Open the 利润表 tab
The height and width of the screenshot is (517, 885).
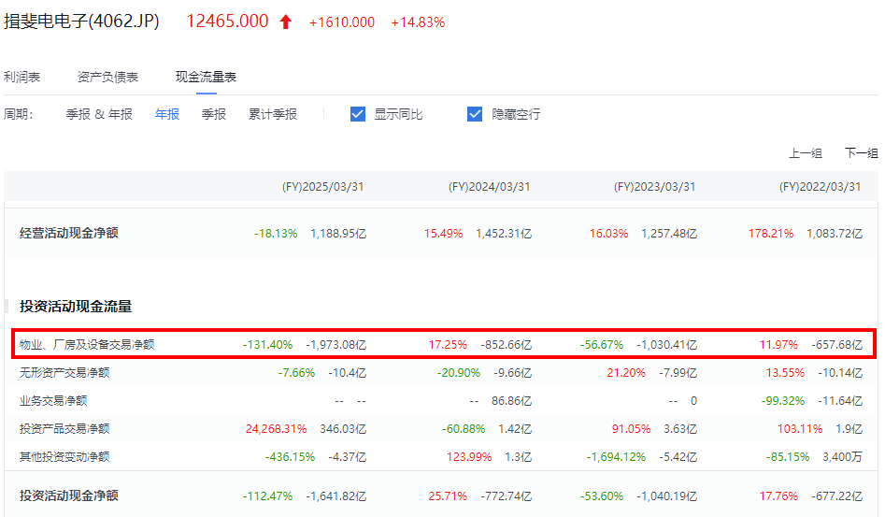22,77
